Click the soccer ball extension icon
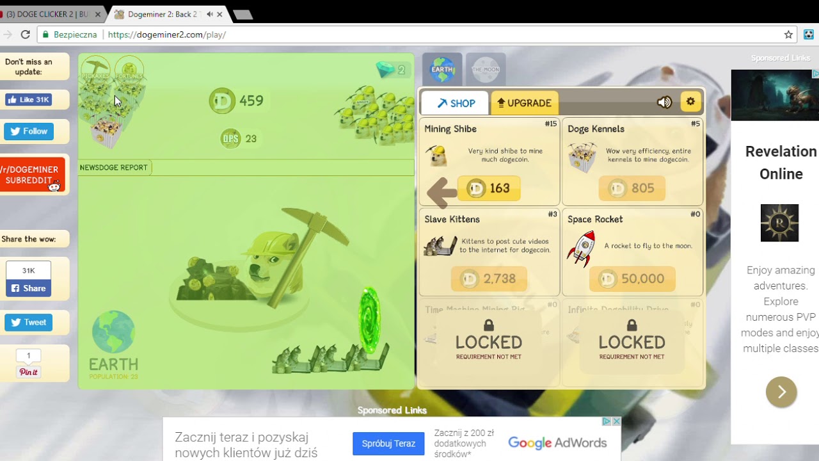The width and height of the screenshot is (819, 461). (809, 35)
